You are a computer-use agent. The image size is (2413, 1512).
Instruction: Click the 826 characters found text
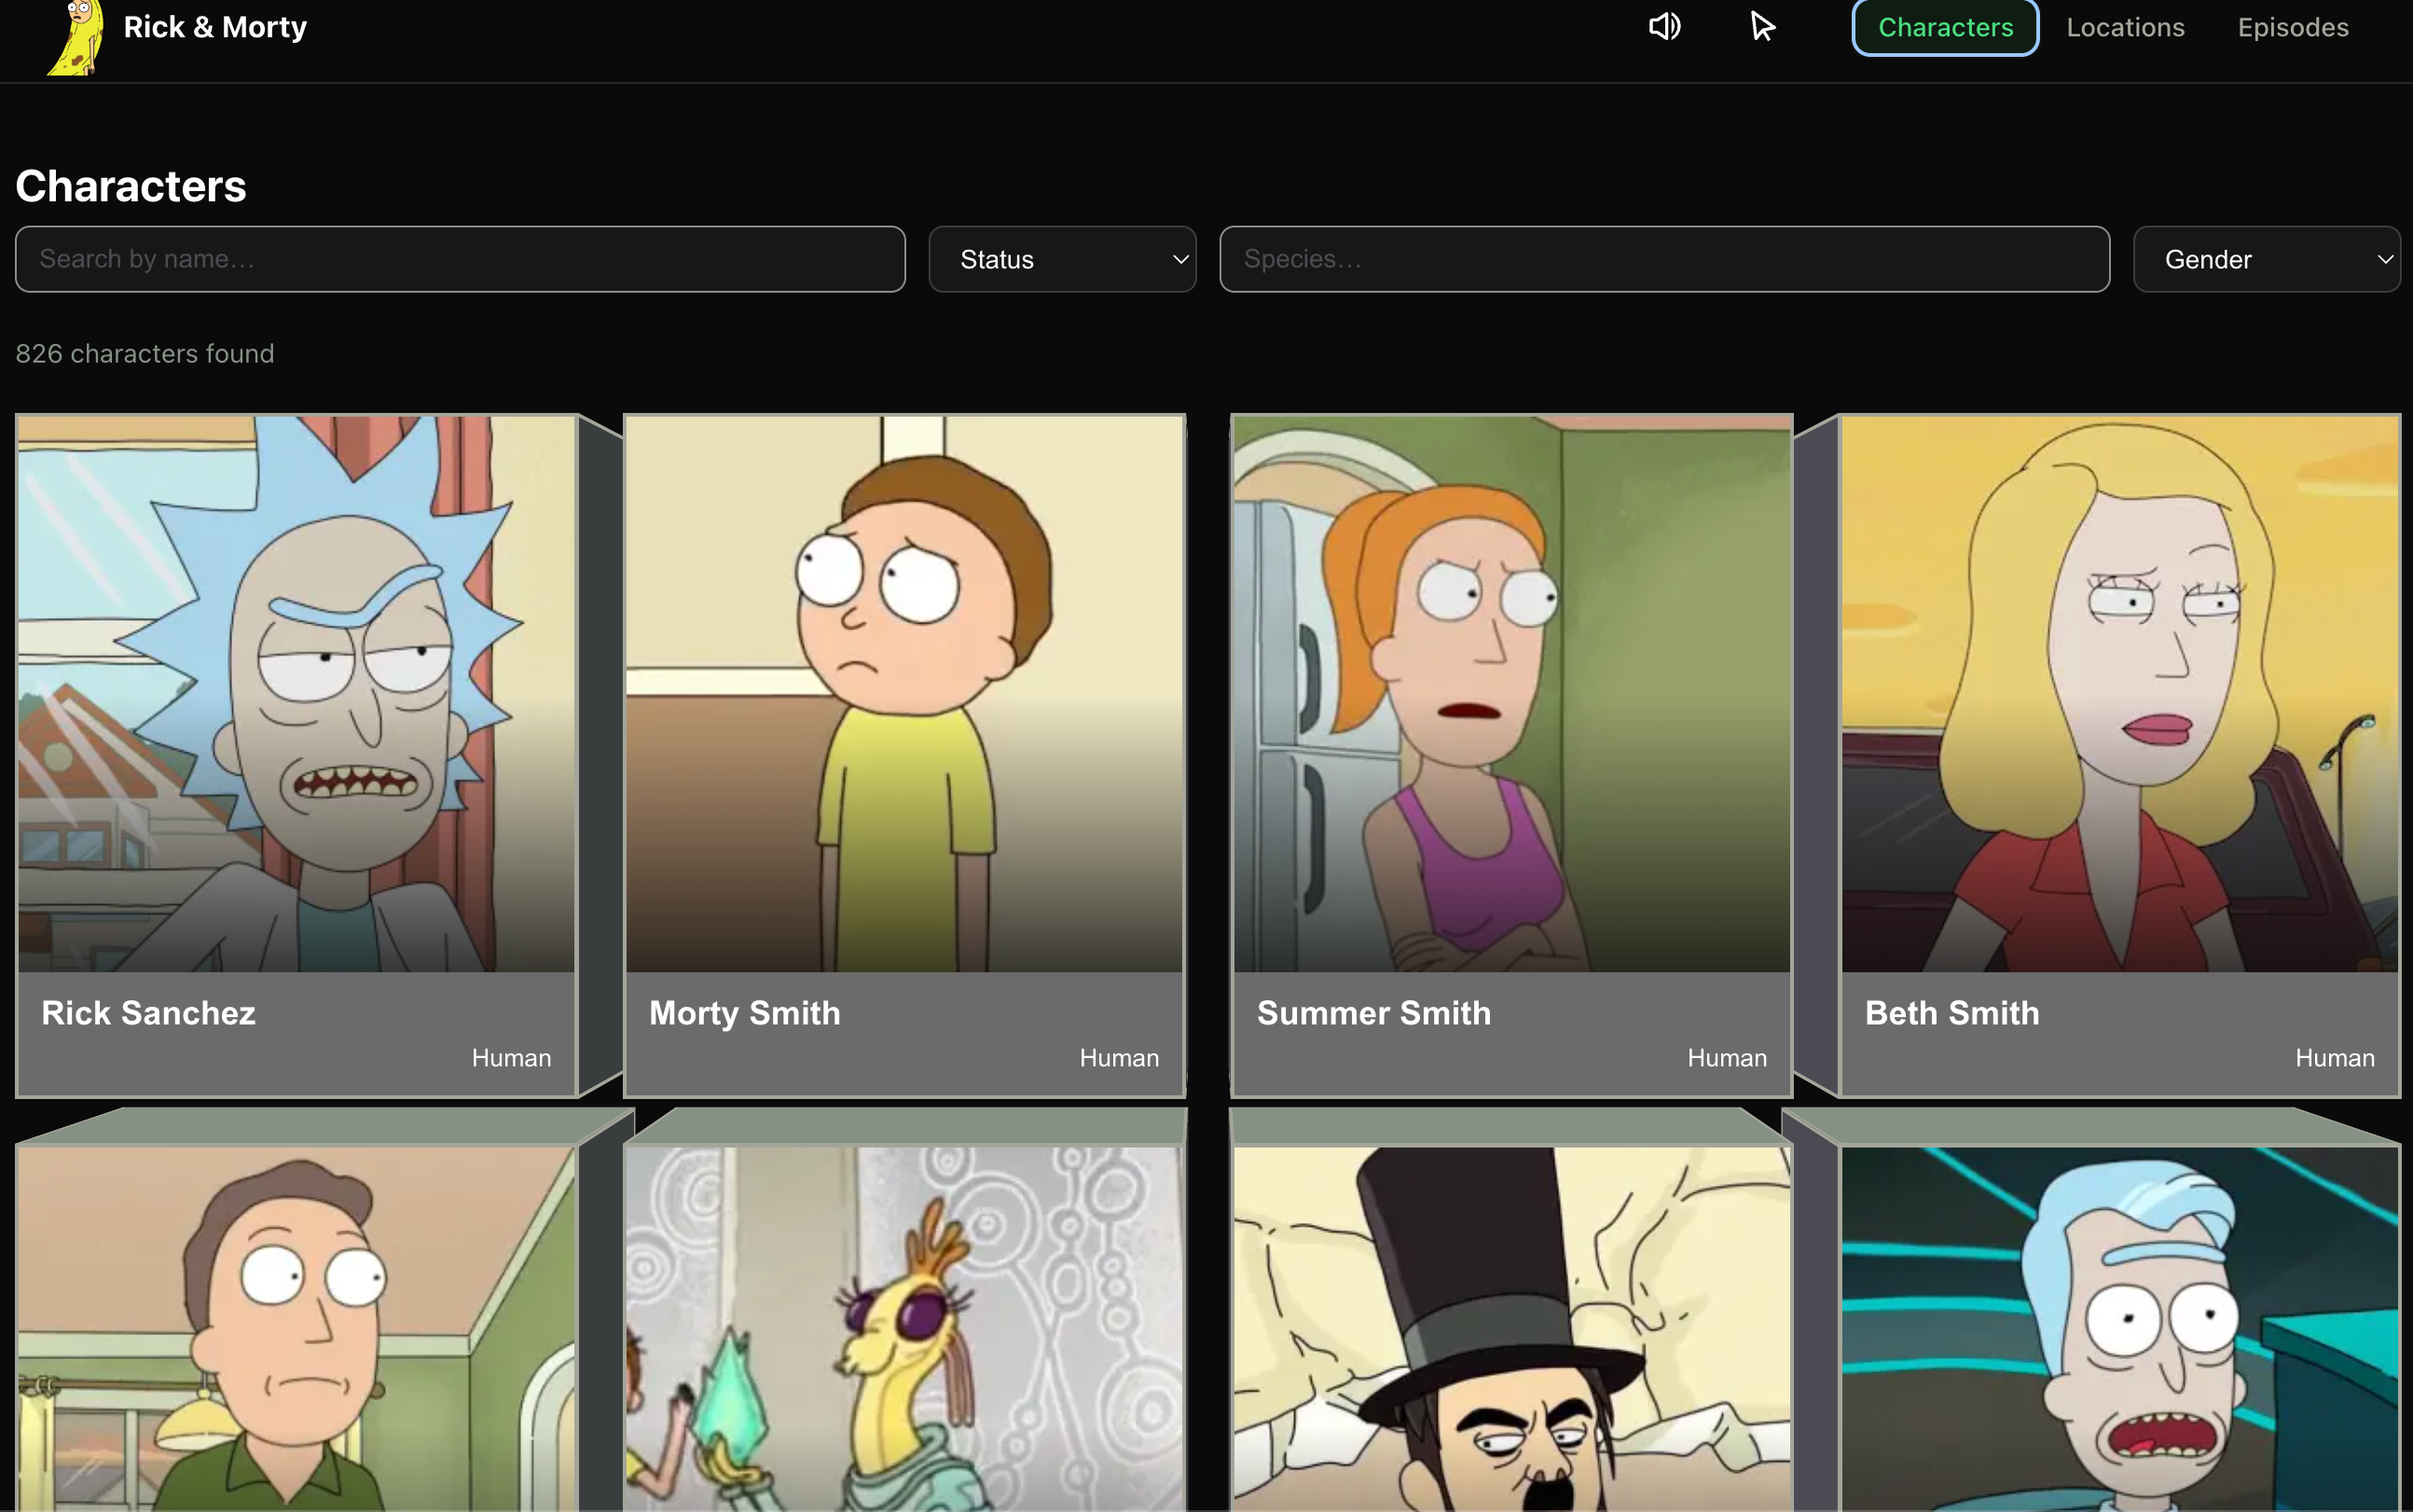[x=145, y=354]
